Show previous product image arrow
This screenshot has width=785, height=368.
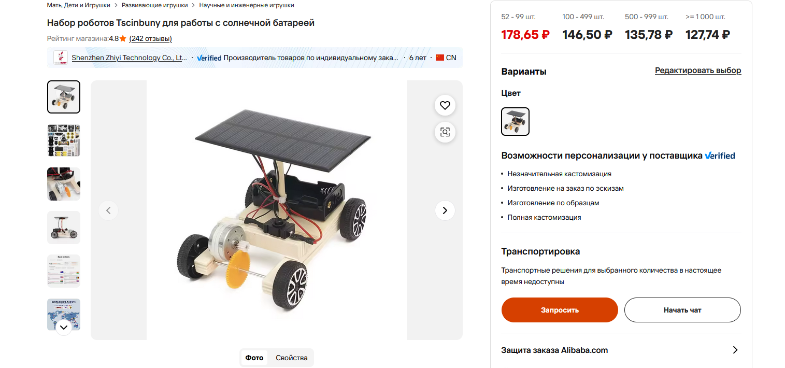(x=108, y=210)
